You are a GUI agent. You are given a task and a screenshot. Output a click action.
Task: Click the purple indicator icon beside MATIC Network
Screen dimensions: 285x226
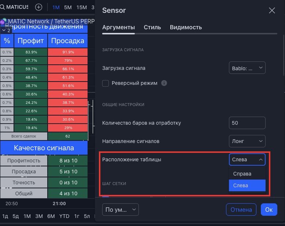click(3, 22)
